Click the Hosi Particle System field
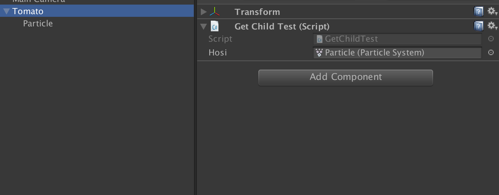 [397, 53]
